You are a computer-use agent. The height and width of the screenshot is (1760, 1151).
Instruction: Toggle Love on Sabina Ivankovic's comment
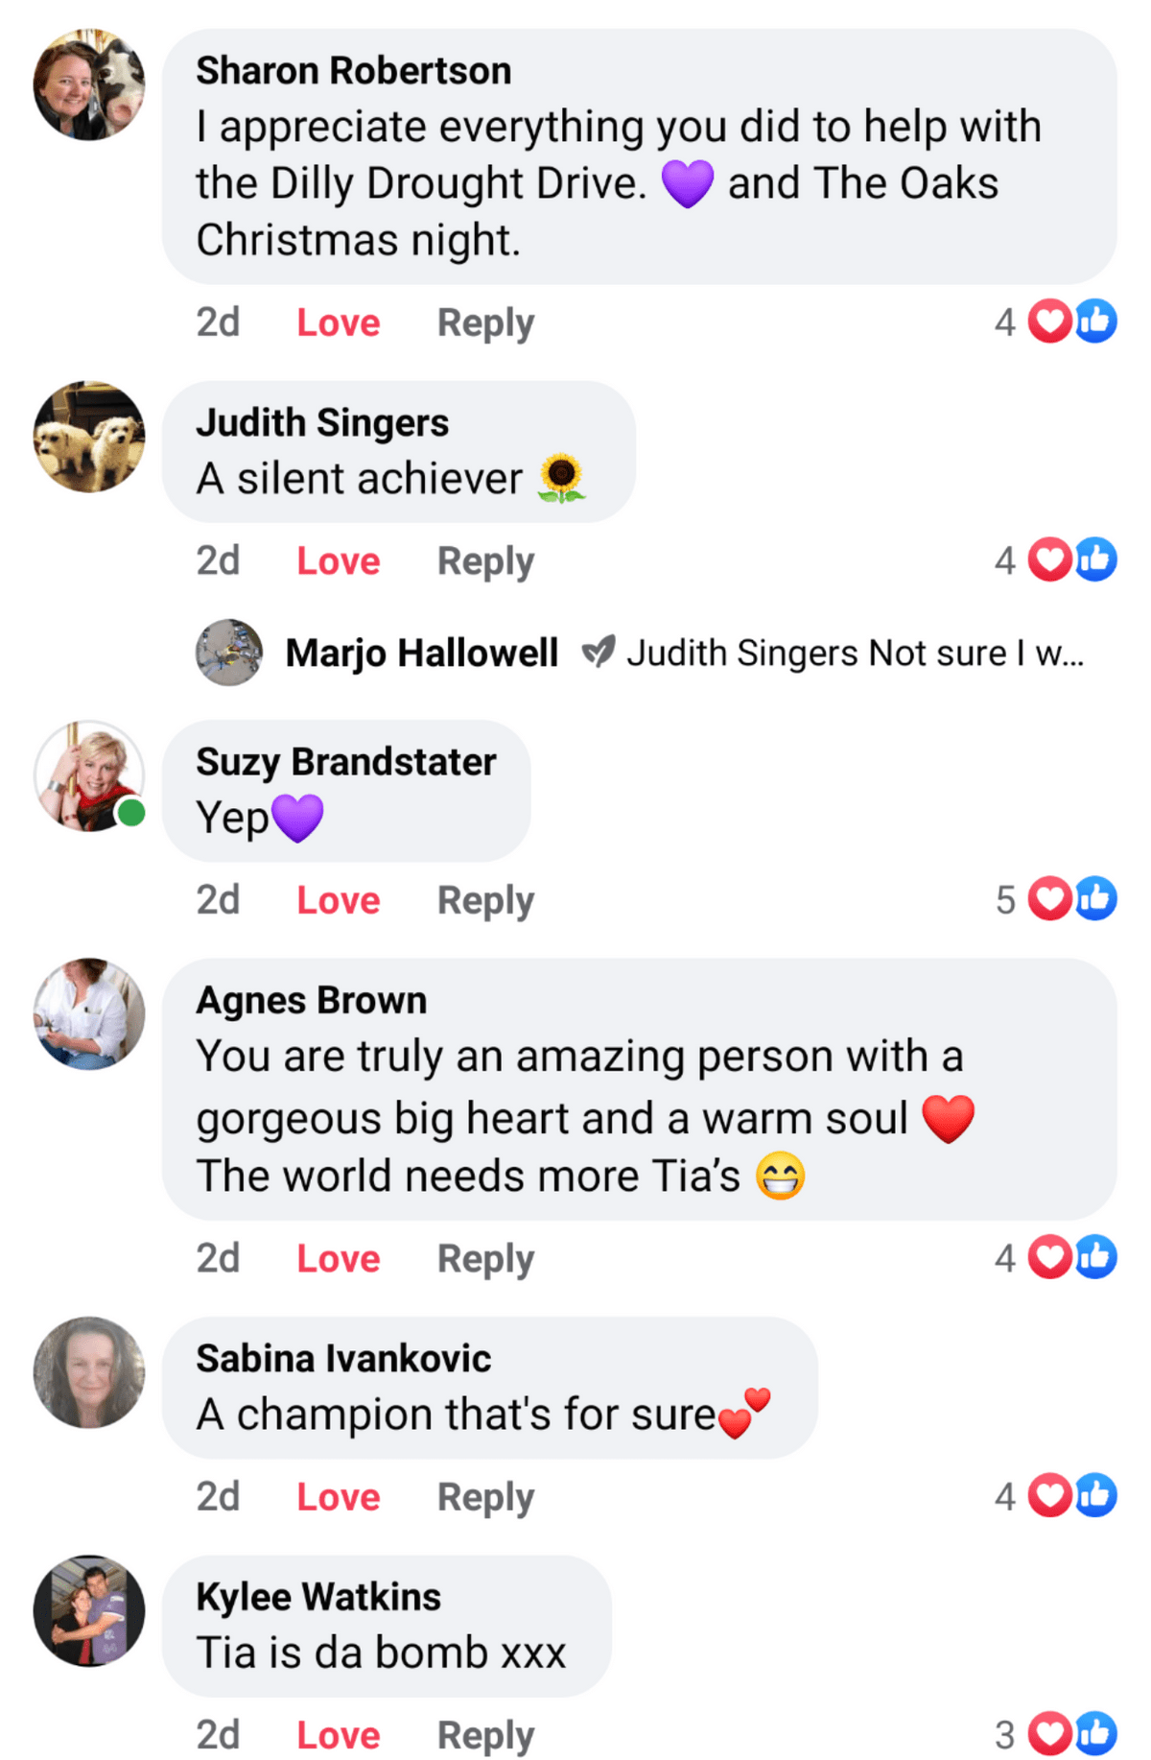[338, 1497]
